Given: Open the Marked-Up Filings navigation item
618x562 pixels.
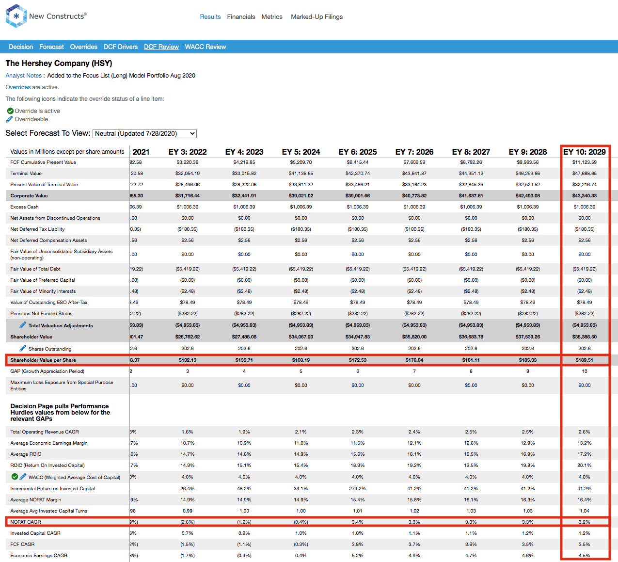Looking at the screenshot, I should (x=317, y=16).
